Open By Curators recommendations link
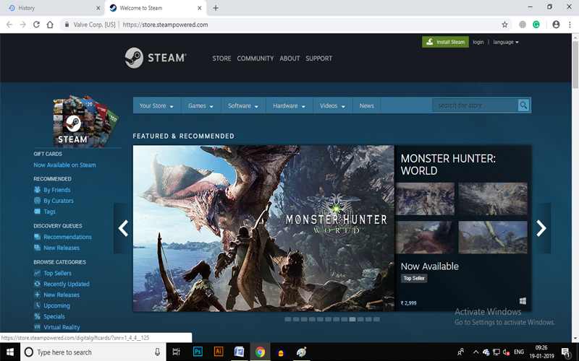The width and height of the screenshot is (579, 361). tap(59, 201)
